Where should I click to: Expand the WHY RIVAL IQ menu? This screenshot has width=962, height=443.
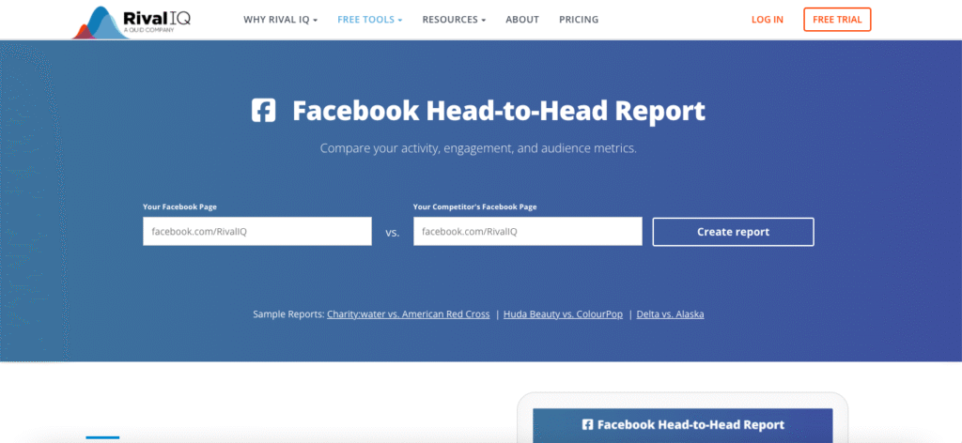coord(280,20)
